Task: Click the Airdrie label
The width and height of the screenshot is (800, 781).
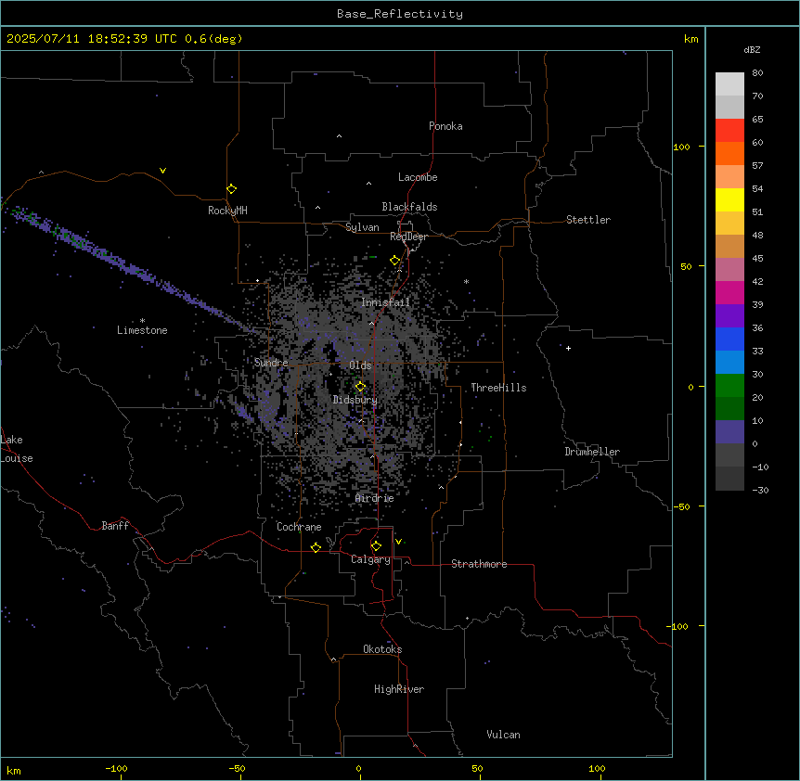Action: point(375,498)
